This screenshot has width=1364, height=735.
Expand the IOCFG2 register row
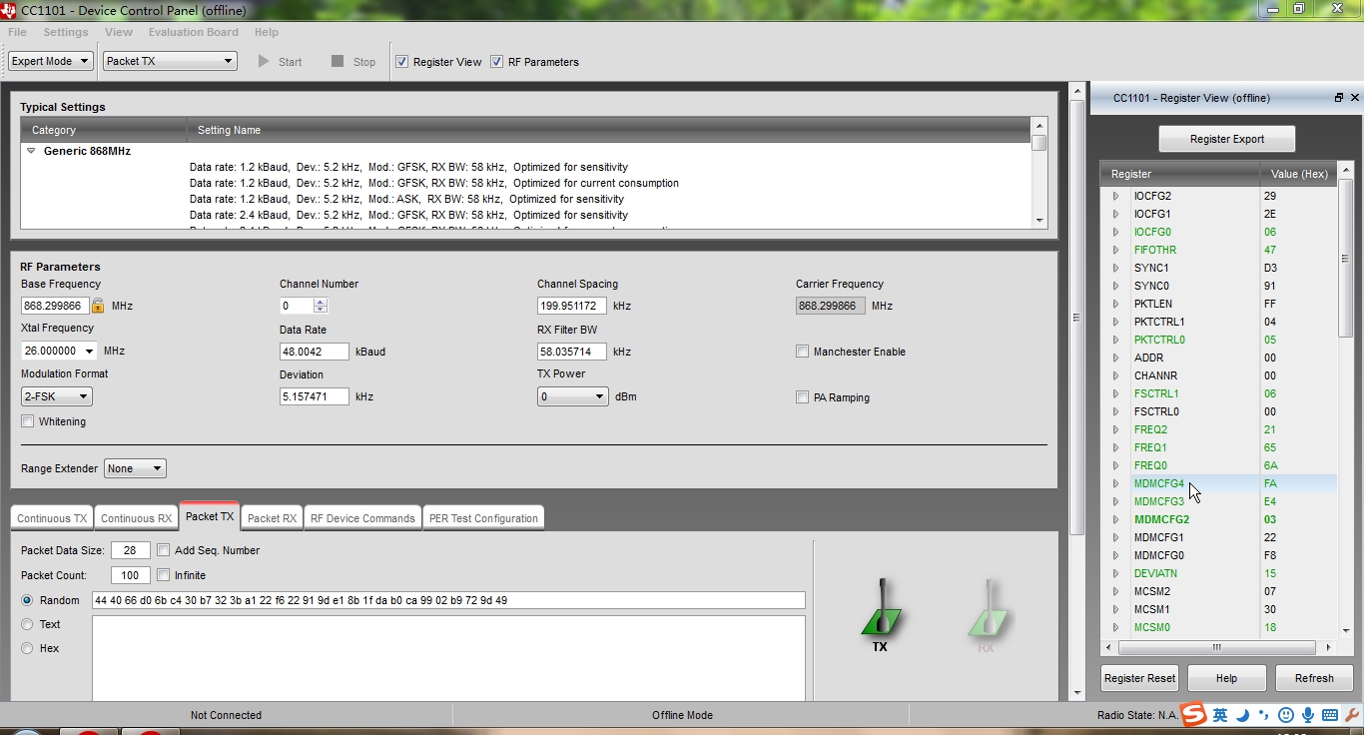[x=1116, y=196]
